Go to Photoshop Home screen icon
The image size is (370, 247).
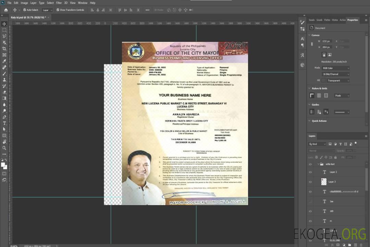6,10
